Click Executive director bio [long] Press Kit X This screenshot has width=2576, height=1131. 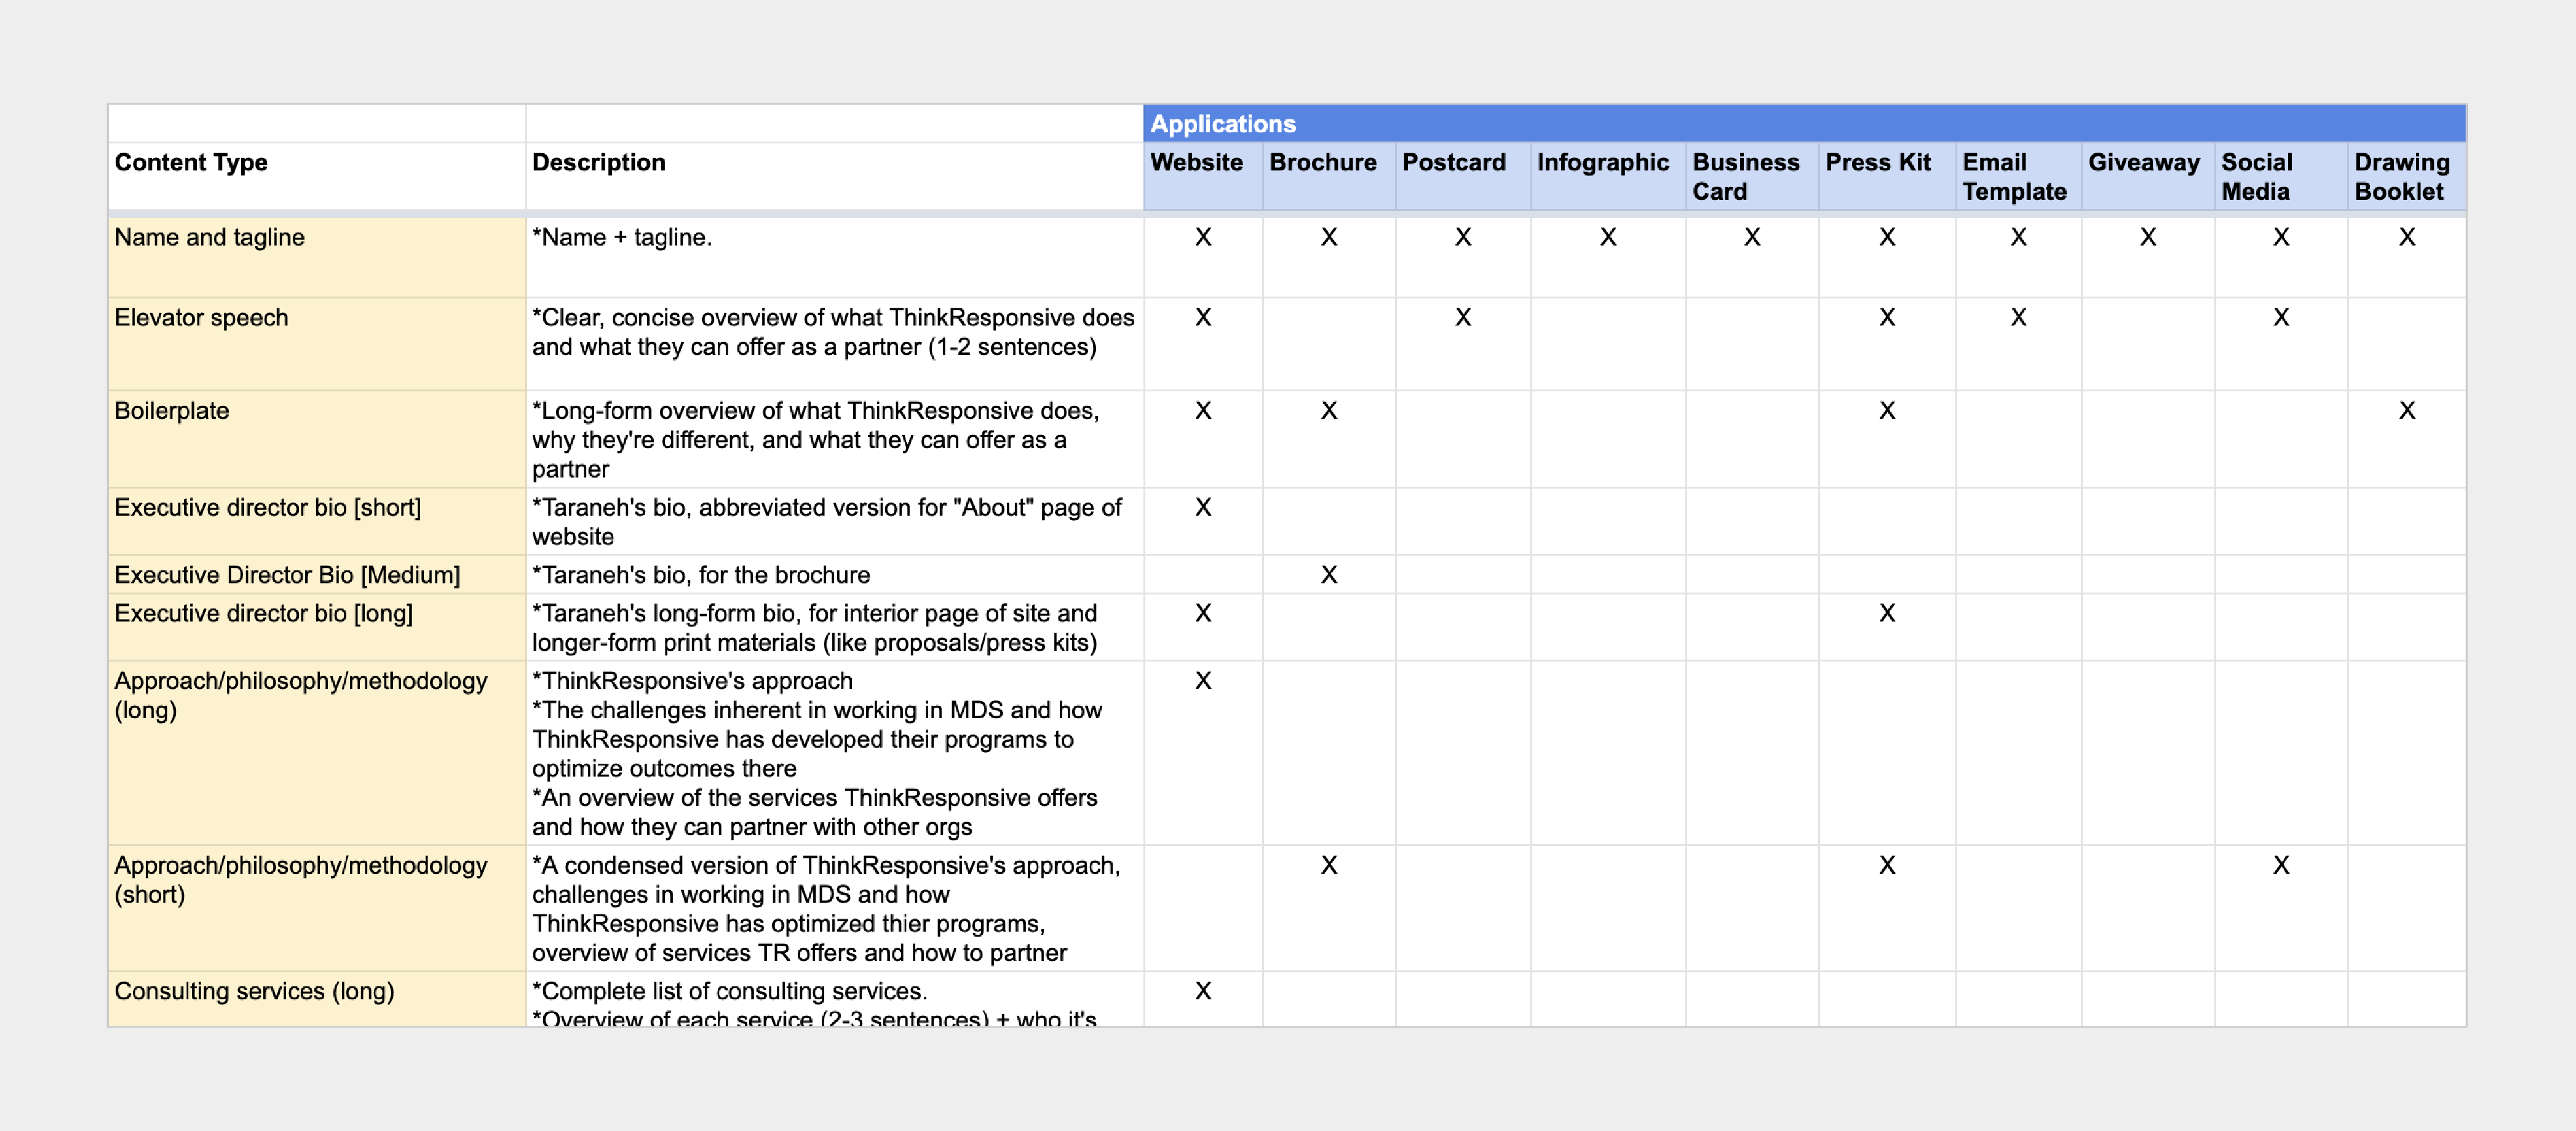click(x=1886, y=614)
